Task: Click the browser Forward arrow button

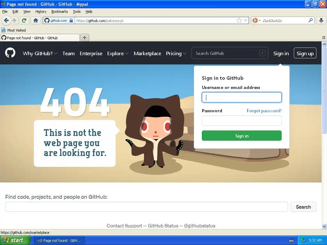Action: tap(14, 20)
